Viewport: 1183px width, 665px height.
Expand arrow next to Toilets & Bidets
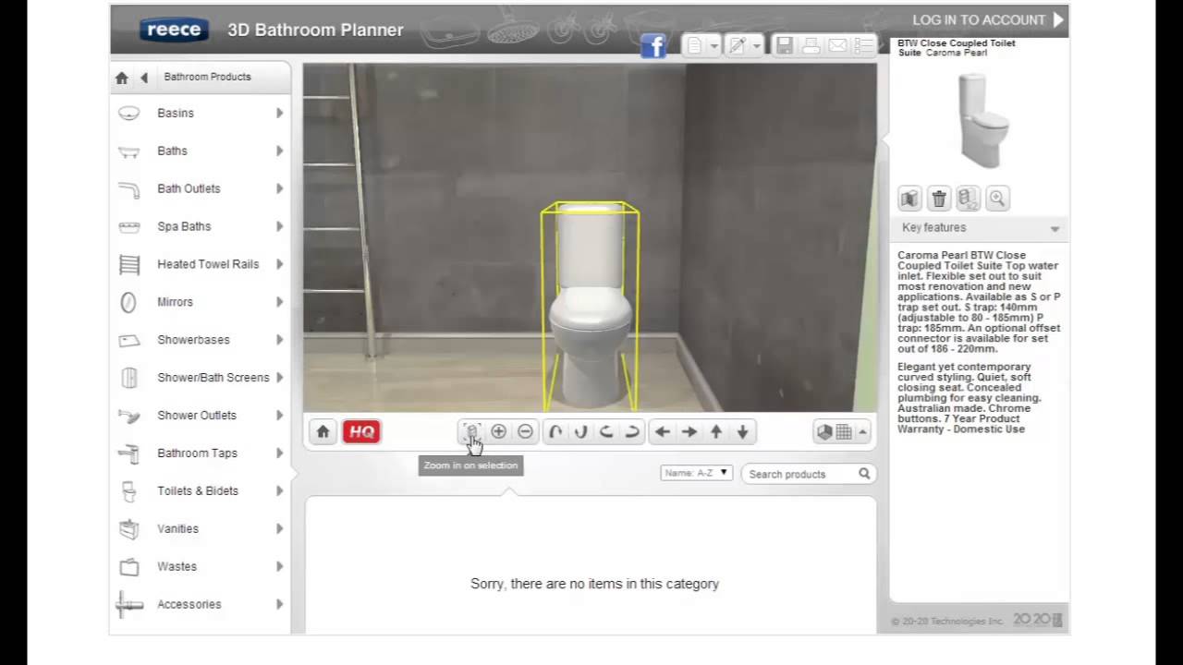click(279, 491)
